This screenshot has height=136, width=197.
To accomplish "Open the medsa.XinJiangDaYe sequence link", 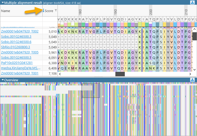I will pos(21,68).
